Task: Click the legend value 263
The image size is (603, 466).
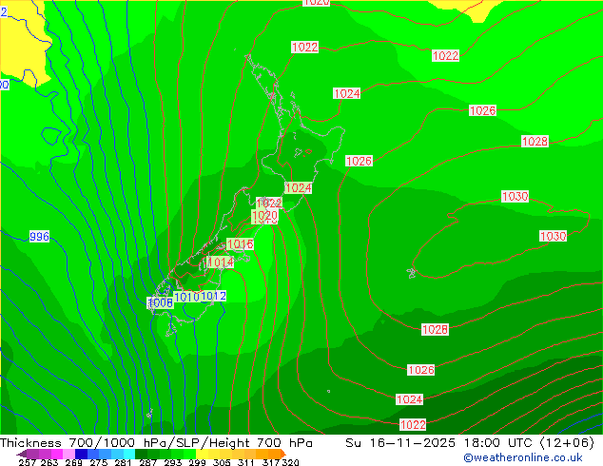Action: (49, 462)
